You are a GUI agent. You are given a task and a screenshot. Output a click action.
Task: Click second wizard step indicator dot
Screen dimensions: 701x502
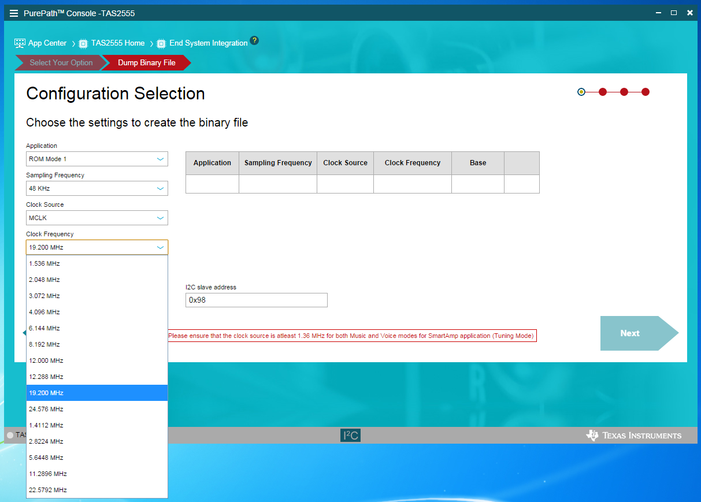coord(603,92)
